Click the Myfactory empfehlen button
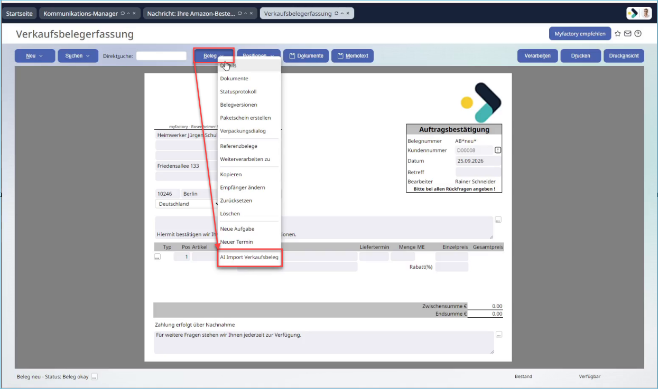The height and width of the screenshot is (389, 658). 580,34
